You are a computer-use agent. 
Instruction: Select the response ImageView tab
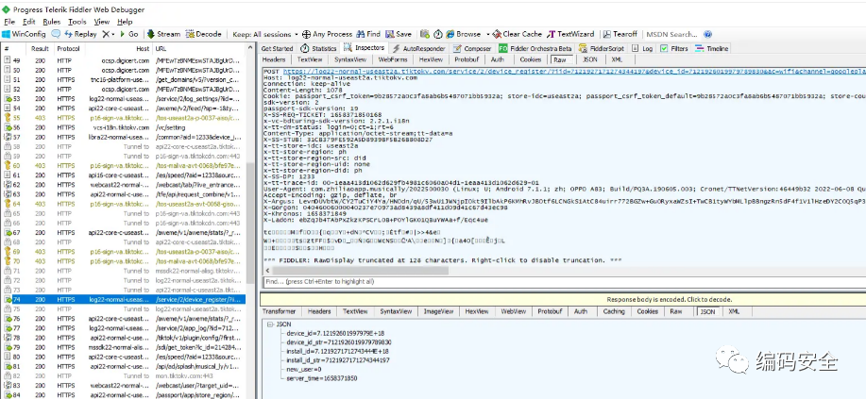coord(438,312)
